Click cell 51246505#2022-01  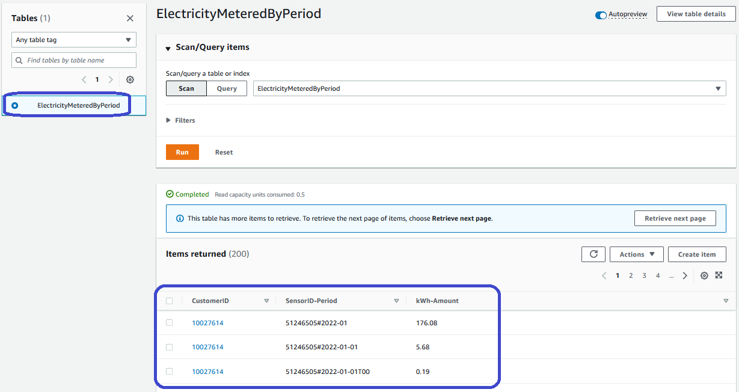click(x=316, y=323)
